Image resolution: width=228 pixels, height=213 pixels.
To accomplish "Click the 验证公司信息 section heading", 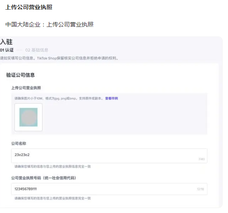I will pos(20,75).
